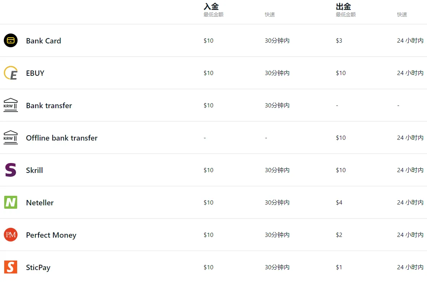Click the red Perfect Money logo

coord(11,235)
